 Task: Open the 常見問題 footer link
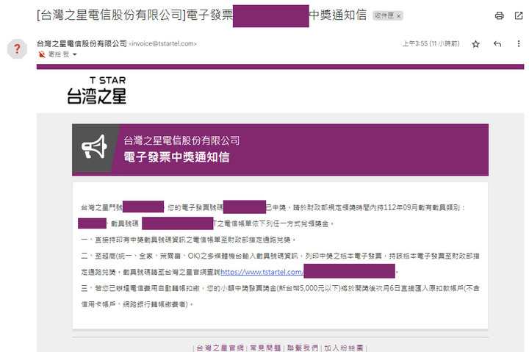coord(265,348)
